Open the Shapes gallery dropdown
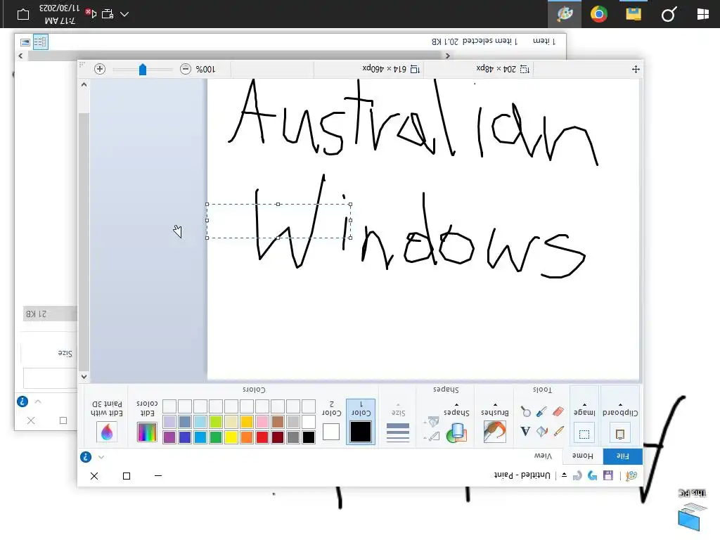Image resolution: width=720 pixels, height=540 pixels. pyautogui.click(x=456, y=404)
